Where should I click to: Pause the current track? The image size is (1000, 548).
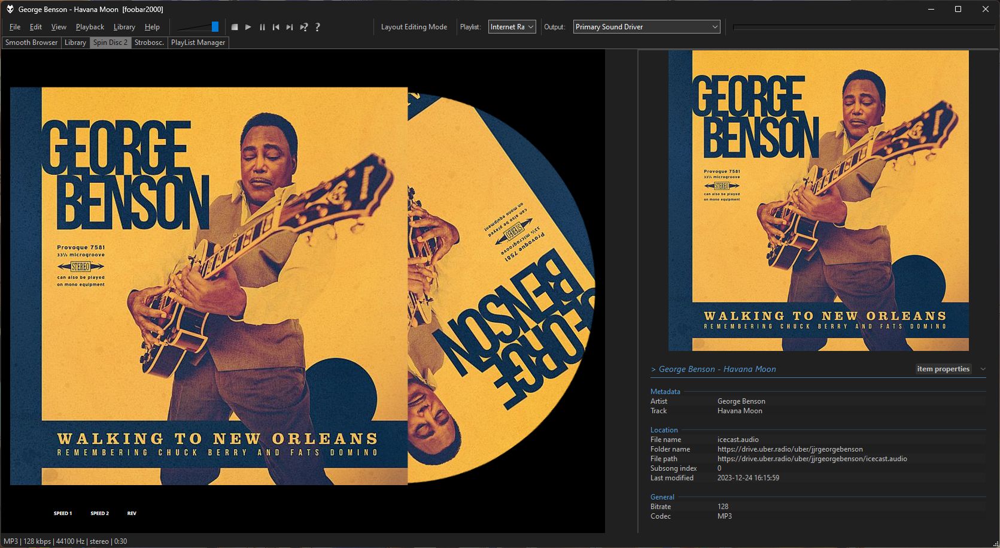click(262, 27)
